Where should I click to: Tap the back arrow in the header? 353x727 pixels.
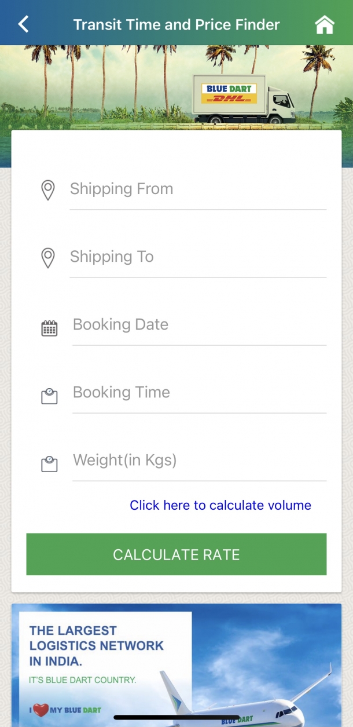(x=23, y=24)
